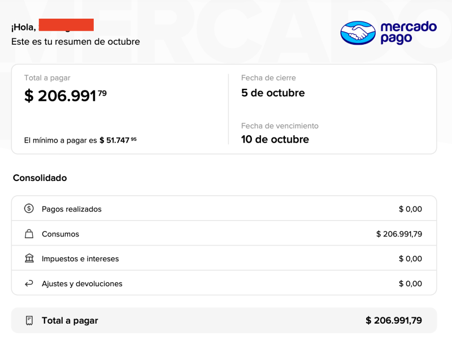Click the bank building icon beside Impuestos
Image resolution: width=452 pixels, height=353 pixels.
[x=29, y=259]
